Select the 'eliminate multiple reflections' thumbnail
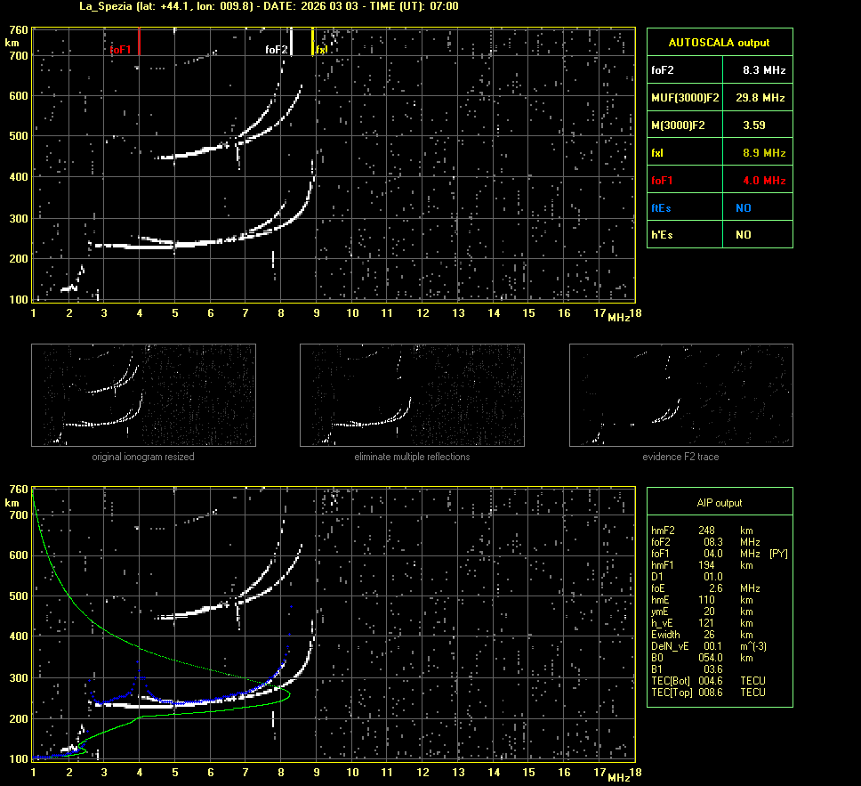The width and height of the screenshot is (861, 786). pos(412,395)
